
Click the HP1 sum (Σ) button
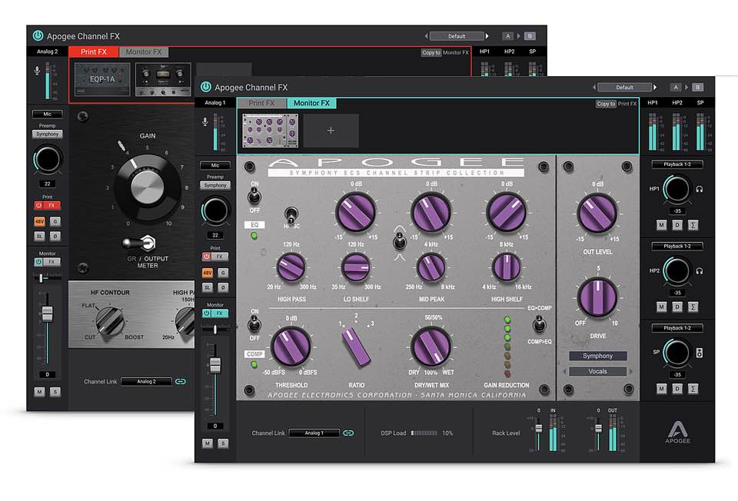[x=693, y=225]
